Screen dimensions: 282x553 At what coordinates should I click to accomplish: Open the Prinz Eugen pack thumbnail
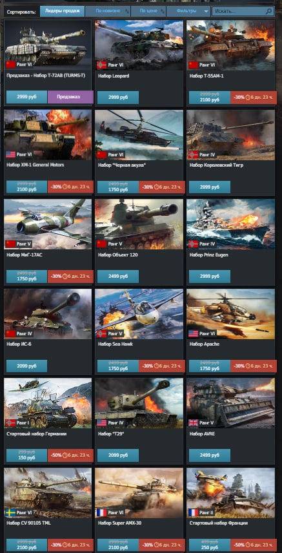[x=231, y=224]
